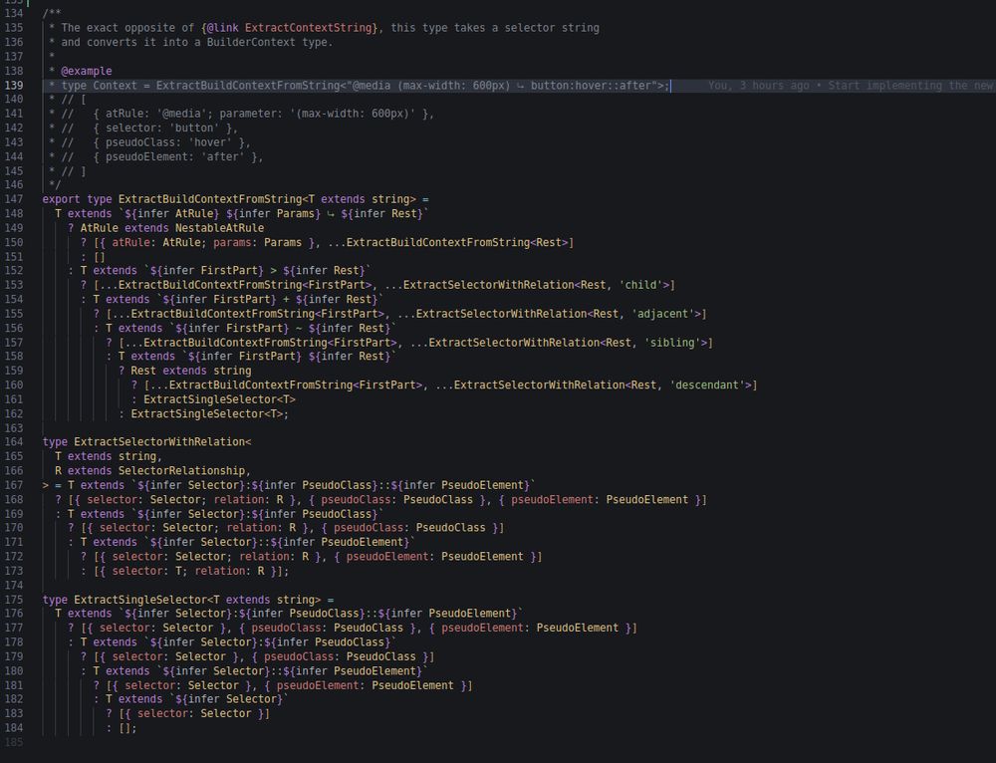Click the 'descendant' string literal on line 160
996x763 pixels.
(711, 384)
